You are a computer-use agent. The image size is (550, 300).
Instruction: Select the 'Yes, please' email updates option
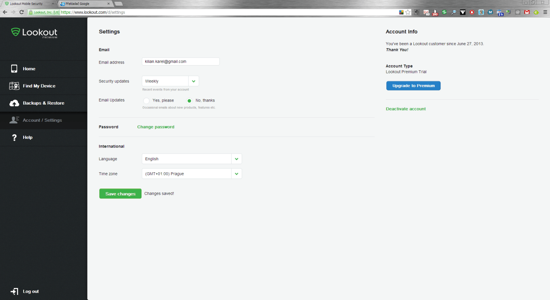(x=147, y=100)
